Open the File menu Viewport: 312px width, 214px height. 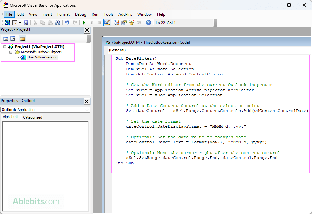(x=9, y=14)
